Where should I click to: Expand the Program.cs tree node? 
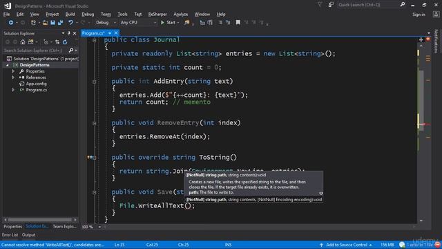point(13,90)
